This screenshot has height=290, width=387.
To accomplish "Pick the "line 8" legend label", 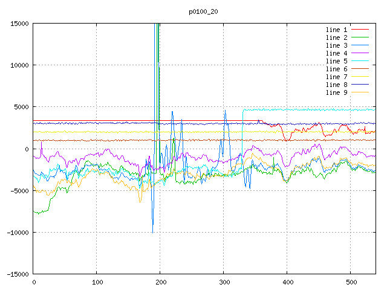I will [337, 85].
